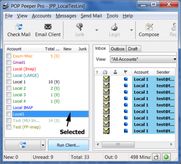Click the padlock icon in status bar
181x164 pixels.
[x=156, y=157]
